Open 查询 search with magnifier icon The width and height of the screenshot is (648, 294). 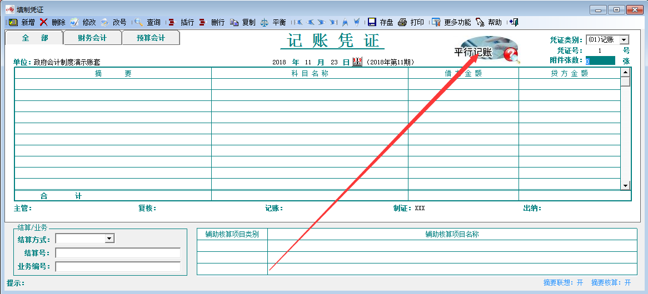138,22
